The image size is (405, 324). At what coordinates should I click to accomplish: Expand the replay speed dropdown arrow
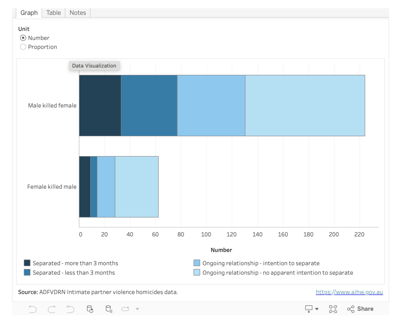[137, 309]
